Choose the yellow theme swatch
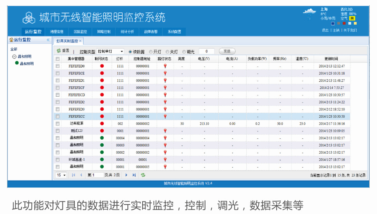Screen dimensions: 377x214 coord(355,23)
